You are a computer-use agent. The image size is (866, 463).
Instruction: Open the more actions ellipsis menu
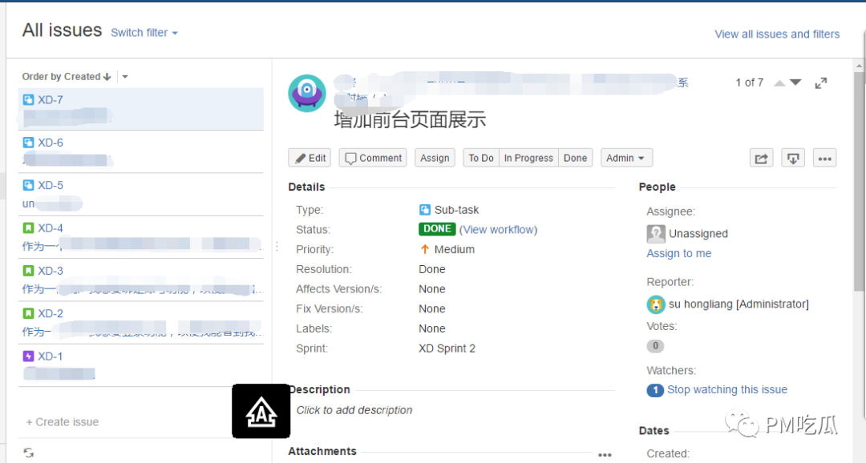pyautogui.click(x=824, y=159)
